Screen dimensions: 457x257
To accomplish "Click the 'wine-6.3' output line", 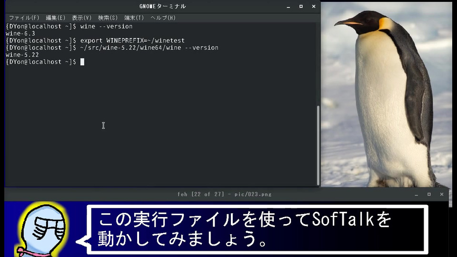I will (x=20, y=33).
